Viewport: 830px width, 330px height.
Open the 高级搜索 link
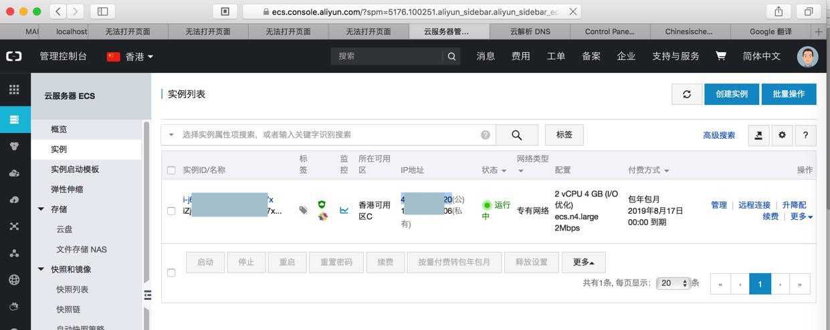click(719, 135)
